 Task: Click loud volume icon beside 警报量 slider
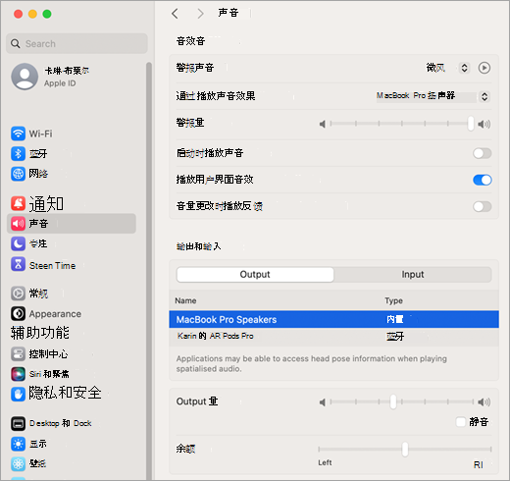pos(484,124)
